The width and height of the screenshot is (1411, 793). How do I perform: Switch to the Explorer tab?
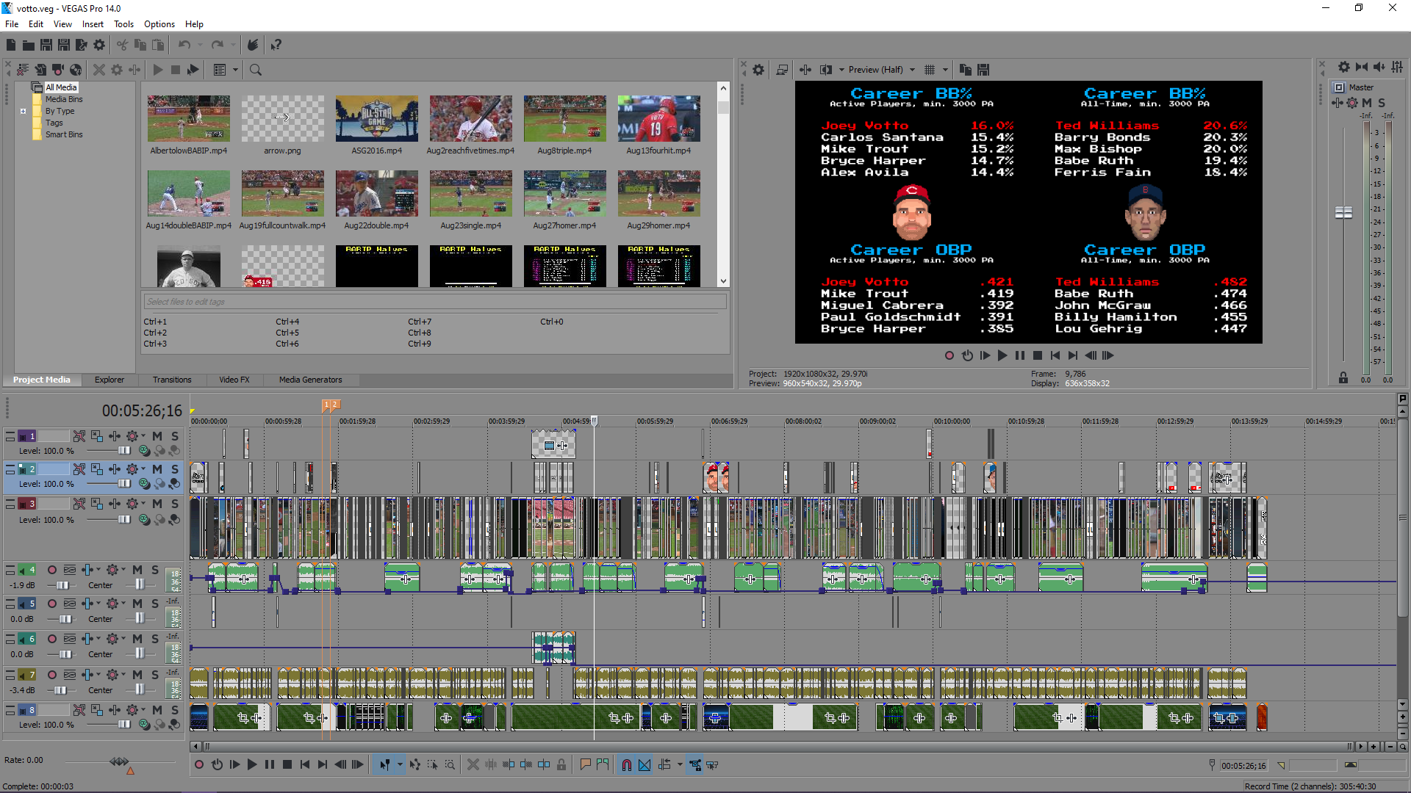pyautogui.click(x=109, y=380)
